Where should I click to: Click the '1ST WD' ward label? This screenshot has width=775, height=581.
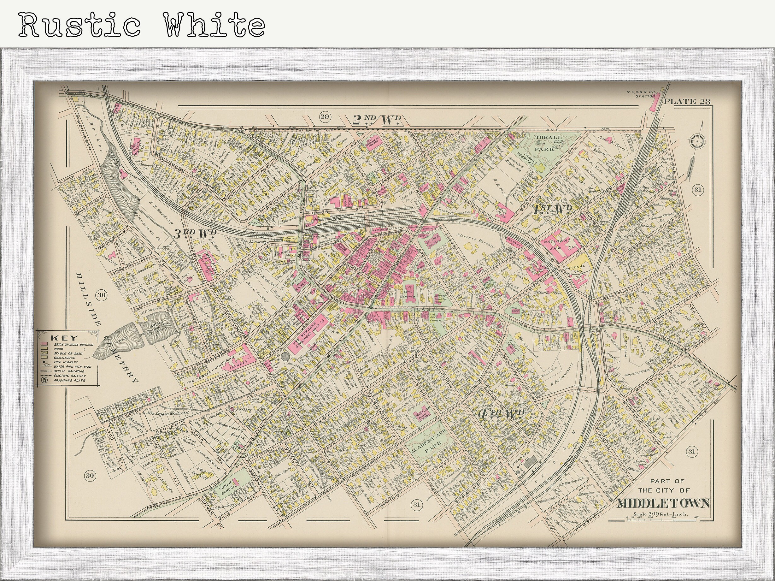[x=553, y=210]
